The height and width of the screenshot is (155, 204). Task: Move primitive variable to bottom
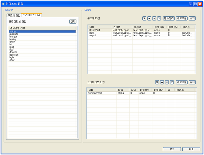(172, 82)
